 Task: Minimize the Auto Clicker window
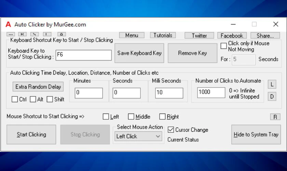click(x=233, y=24)
